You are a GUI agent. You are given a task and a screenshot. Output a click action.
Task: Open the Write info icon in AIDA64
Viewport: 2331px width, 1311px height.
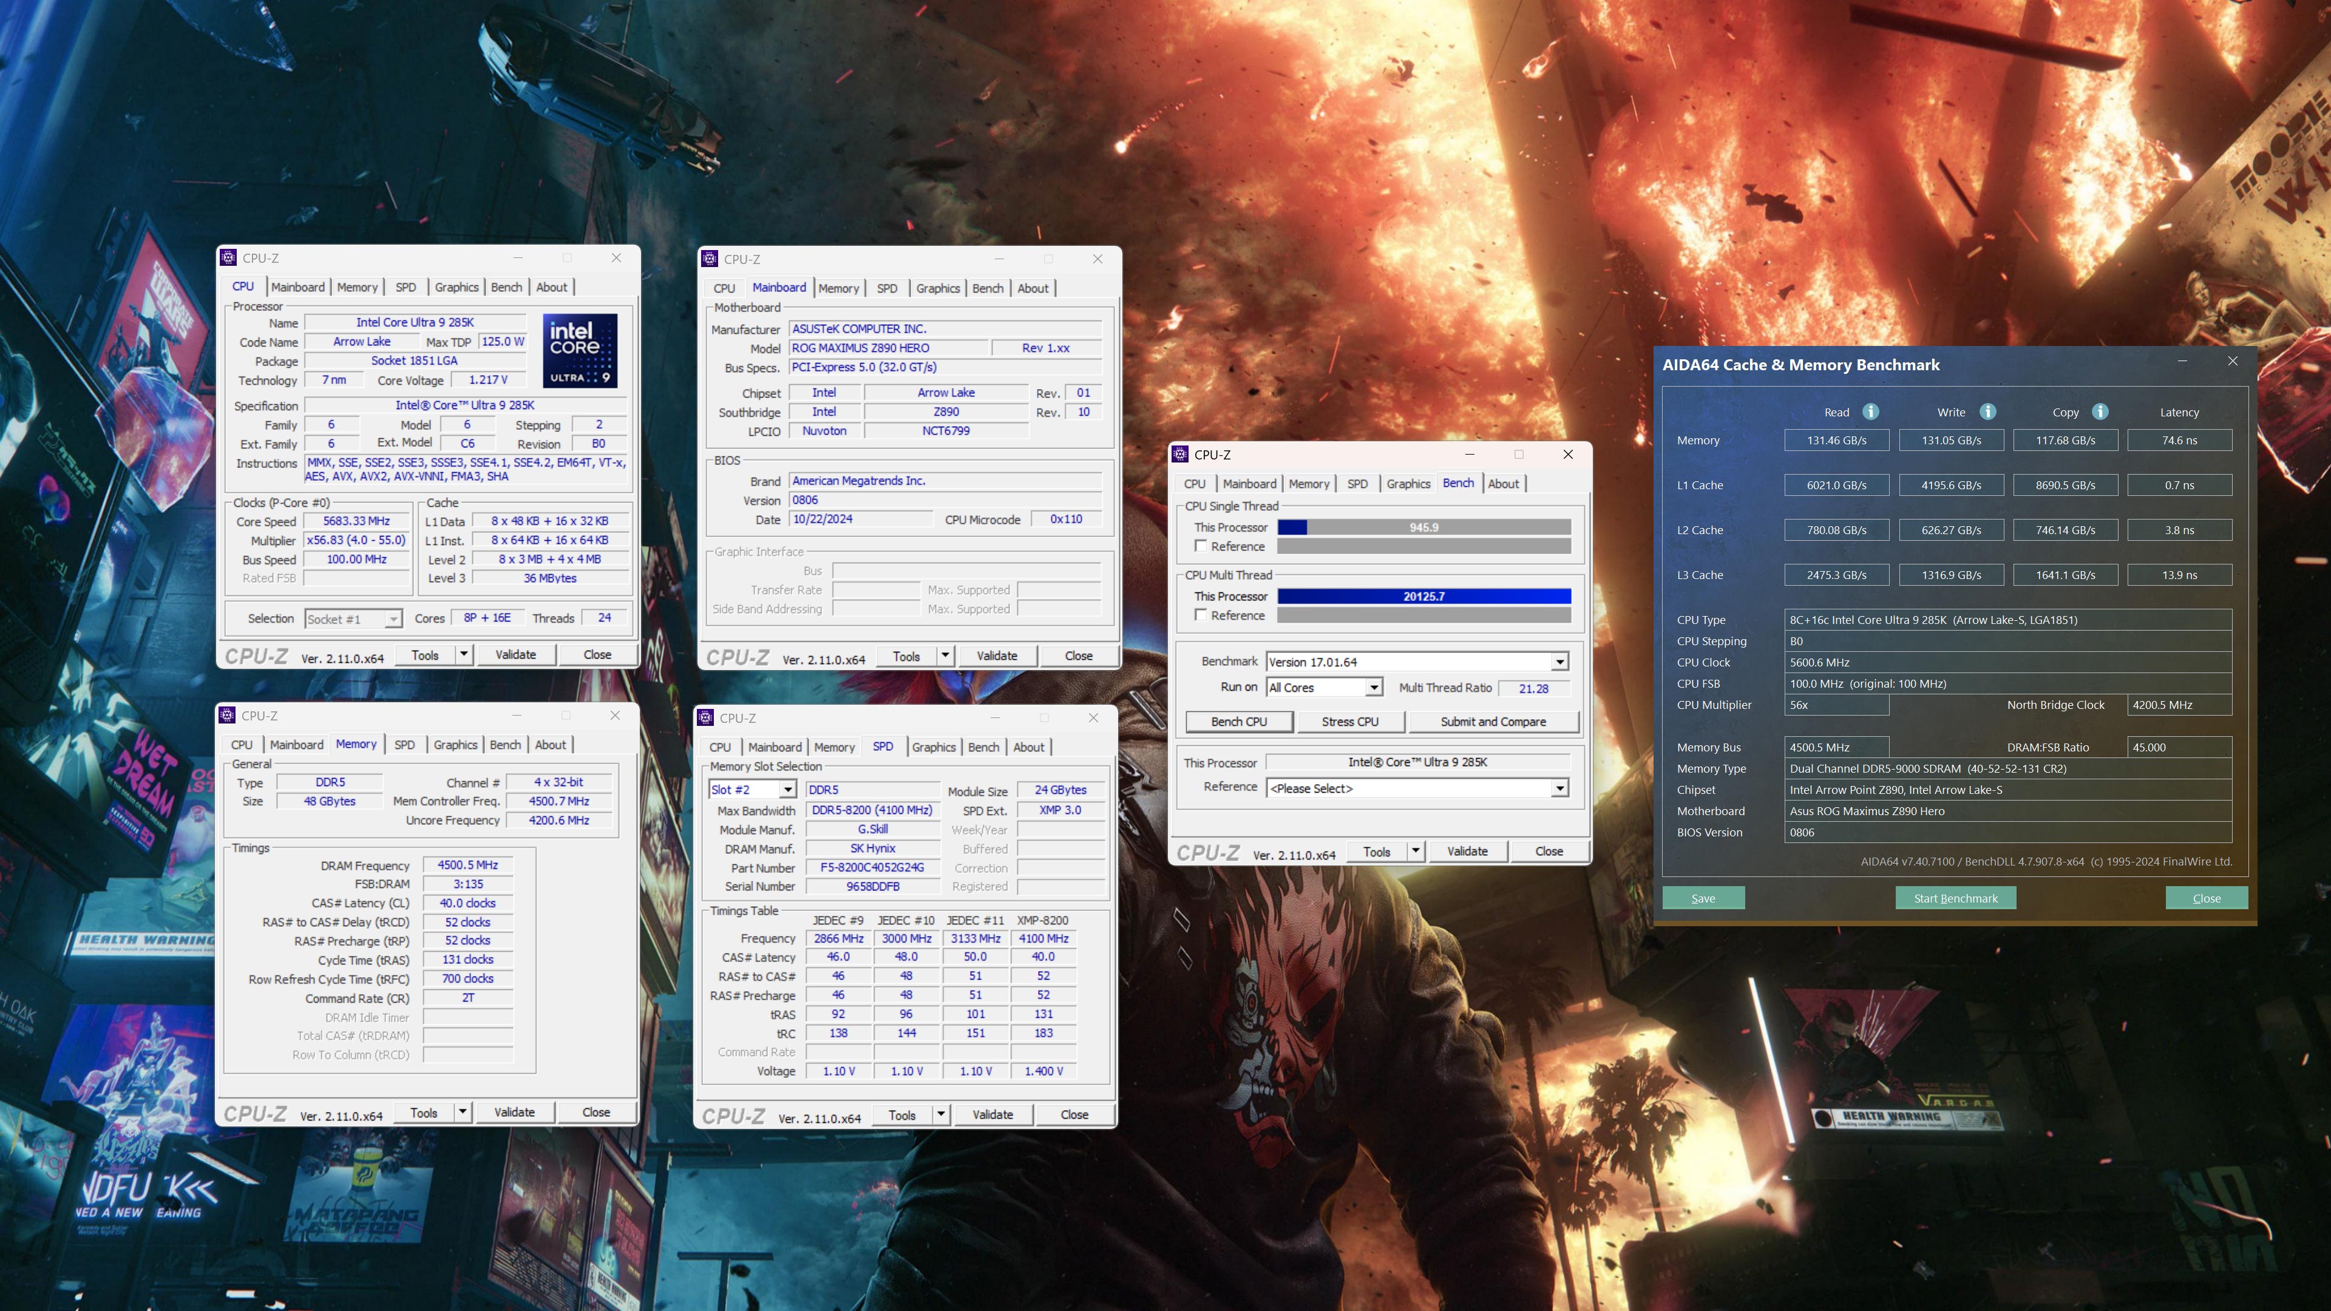coord(1987,412)
